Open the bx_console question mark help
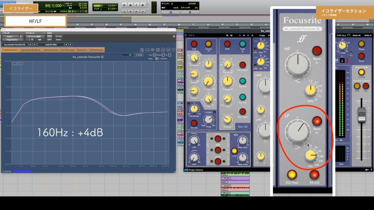The height and width of the screenshot is (210, 374). 371,170
